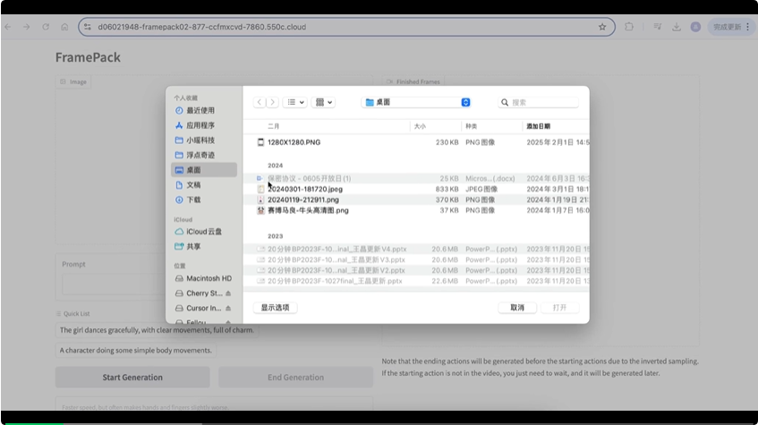This screenshot has height=425, width=758.
Task: Navigate back in the file dialog
Action: click(x=260, y=102)
